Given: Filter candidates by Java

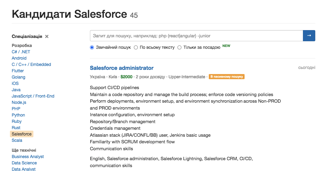Looking at the screenshot, I should (x=16, y=90).
